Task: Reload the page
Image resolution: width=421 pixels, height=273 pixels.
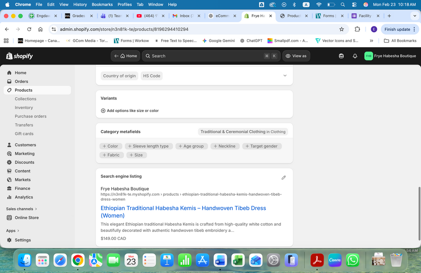Action: pyautogui.click(x=29, y=29)
